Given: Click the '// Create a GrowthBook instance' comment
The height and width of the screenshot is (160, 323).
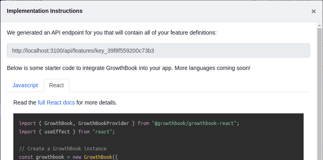Looking at the screenshot, I should [x=63, y=148].
